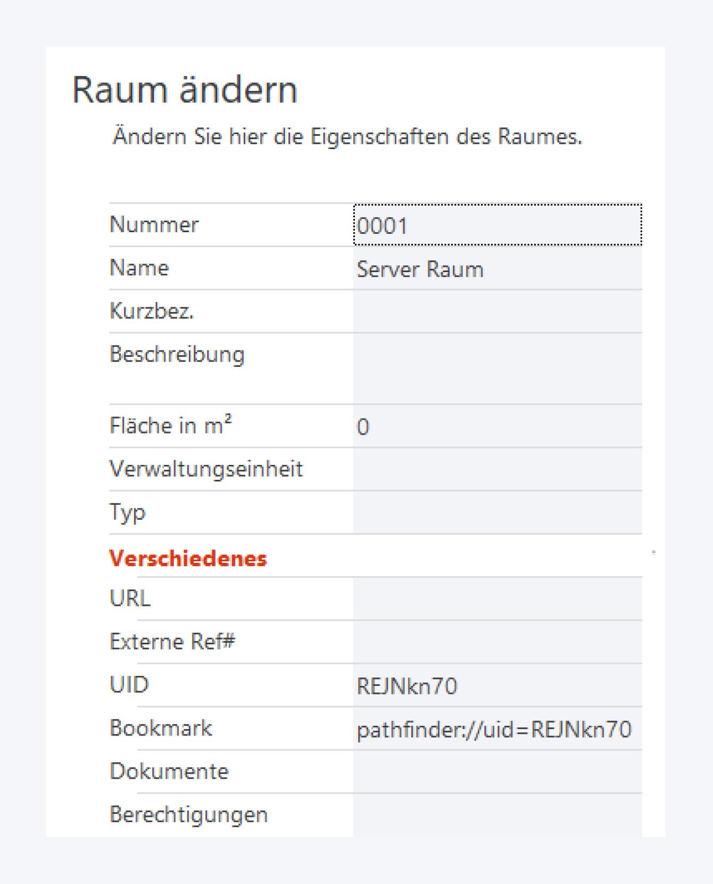This screenshot has height=884, width=713.
Task: Click the Nummer field containing 0001
Action: tap(497, 225)
